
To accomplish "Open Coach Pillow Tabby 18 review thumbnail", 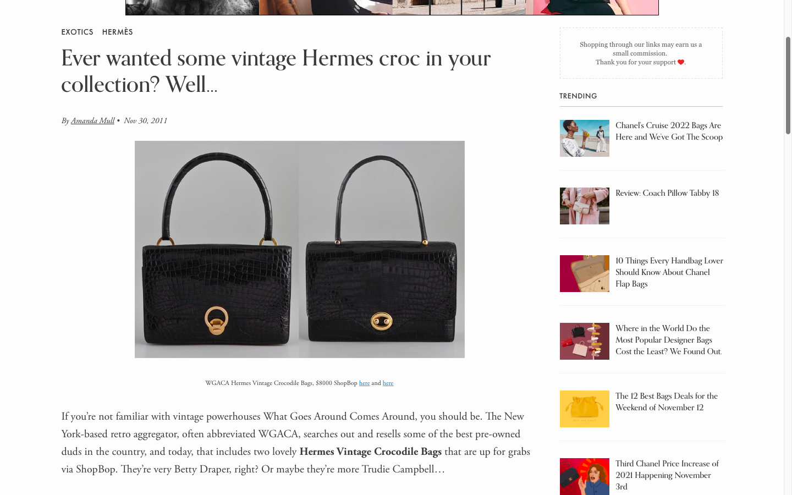I will [x=585, y=206].
